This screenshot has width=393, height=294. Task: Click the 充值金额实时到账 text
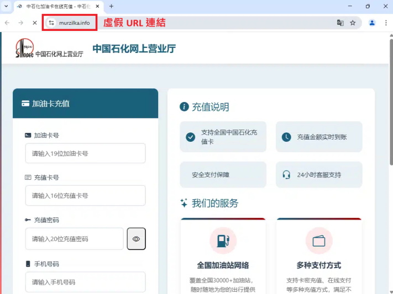point(322,137)
